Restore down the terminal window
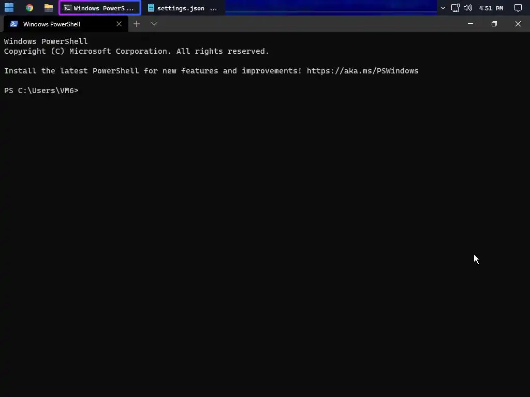 coord(494,24)
